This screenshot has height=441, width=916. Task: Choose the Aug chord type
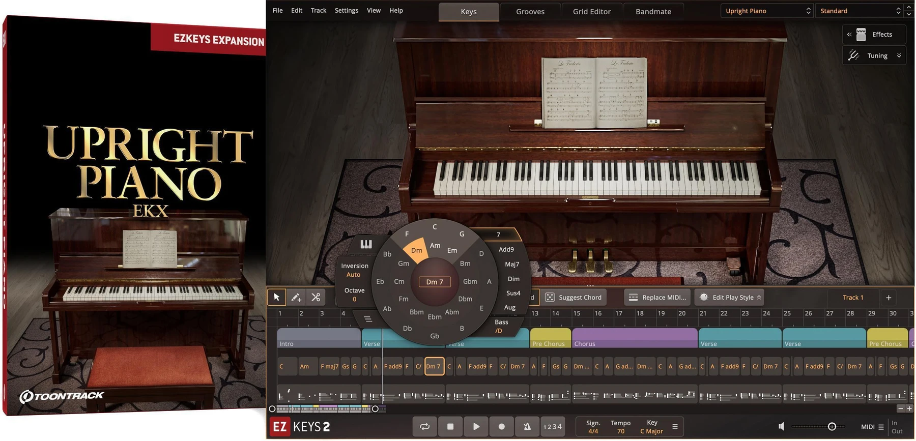(509, 307)
